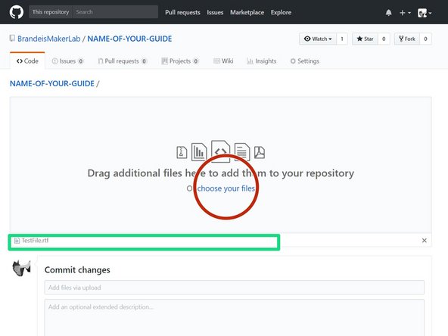
Task: Open the user avatar menu
Action: tap(425, 13)
